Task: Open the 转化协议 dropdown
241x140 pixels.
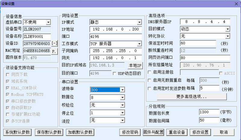Action: [228, 36]
